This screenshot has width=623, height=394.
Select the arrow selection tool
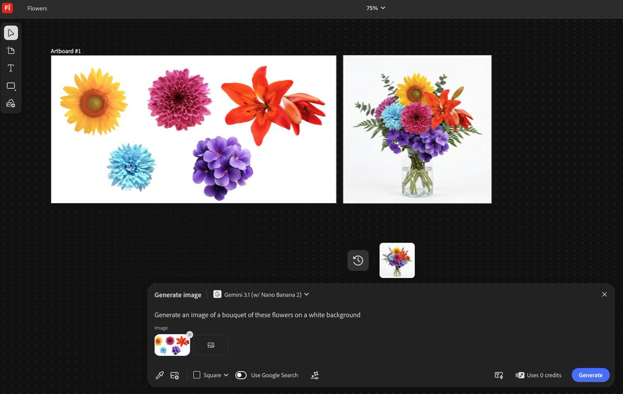(x=11, y=33)
